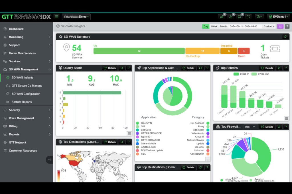Open the announcements megaphone icon
This screenshot has height=194, width=292.
(221, 17)
